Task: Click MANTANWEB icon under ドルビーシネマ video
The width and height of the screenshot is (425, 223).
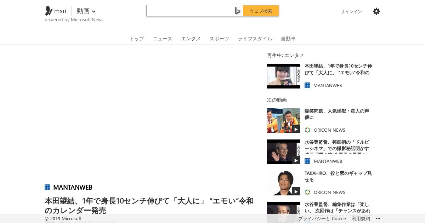Action: pos(307,161)
